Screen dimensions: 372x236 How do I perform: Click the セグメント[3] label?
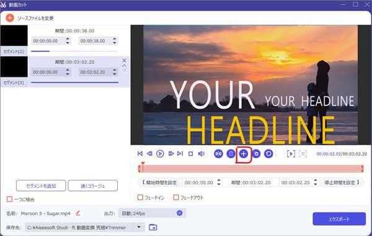click(x=14, y=83)
